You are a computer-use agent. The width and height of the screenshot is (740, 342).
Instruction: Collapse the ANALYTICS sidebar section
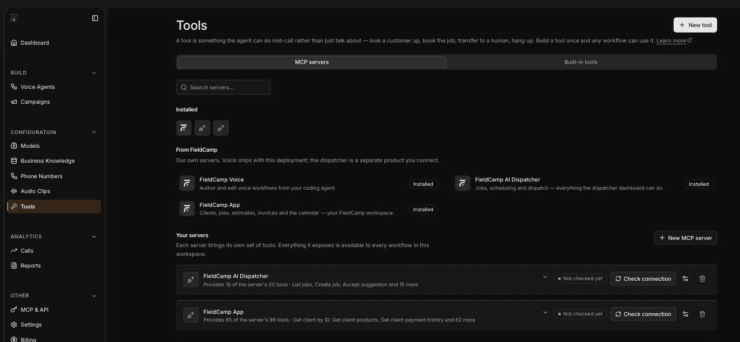[94, 237]
